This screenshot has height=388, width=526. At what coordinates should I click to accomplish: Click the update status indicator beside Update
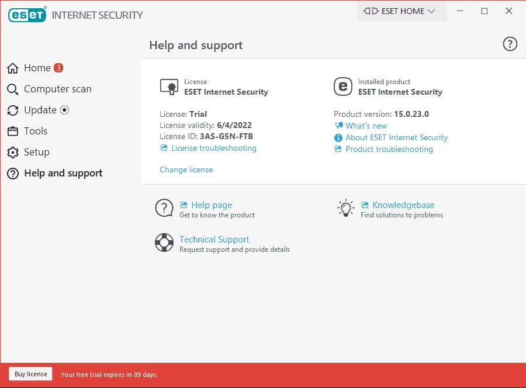[x=64, y=110]
